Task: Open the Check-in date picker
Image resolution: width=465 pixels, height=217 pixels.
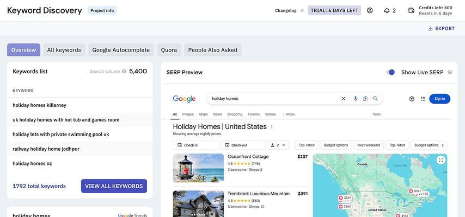Action: coord(195,145)
